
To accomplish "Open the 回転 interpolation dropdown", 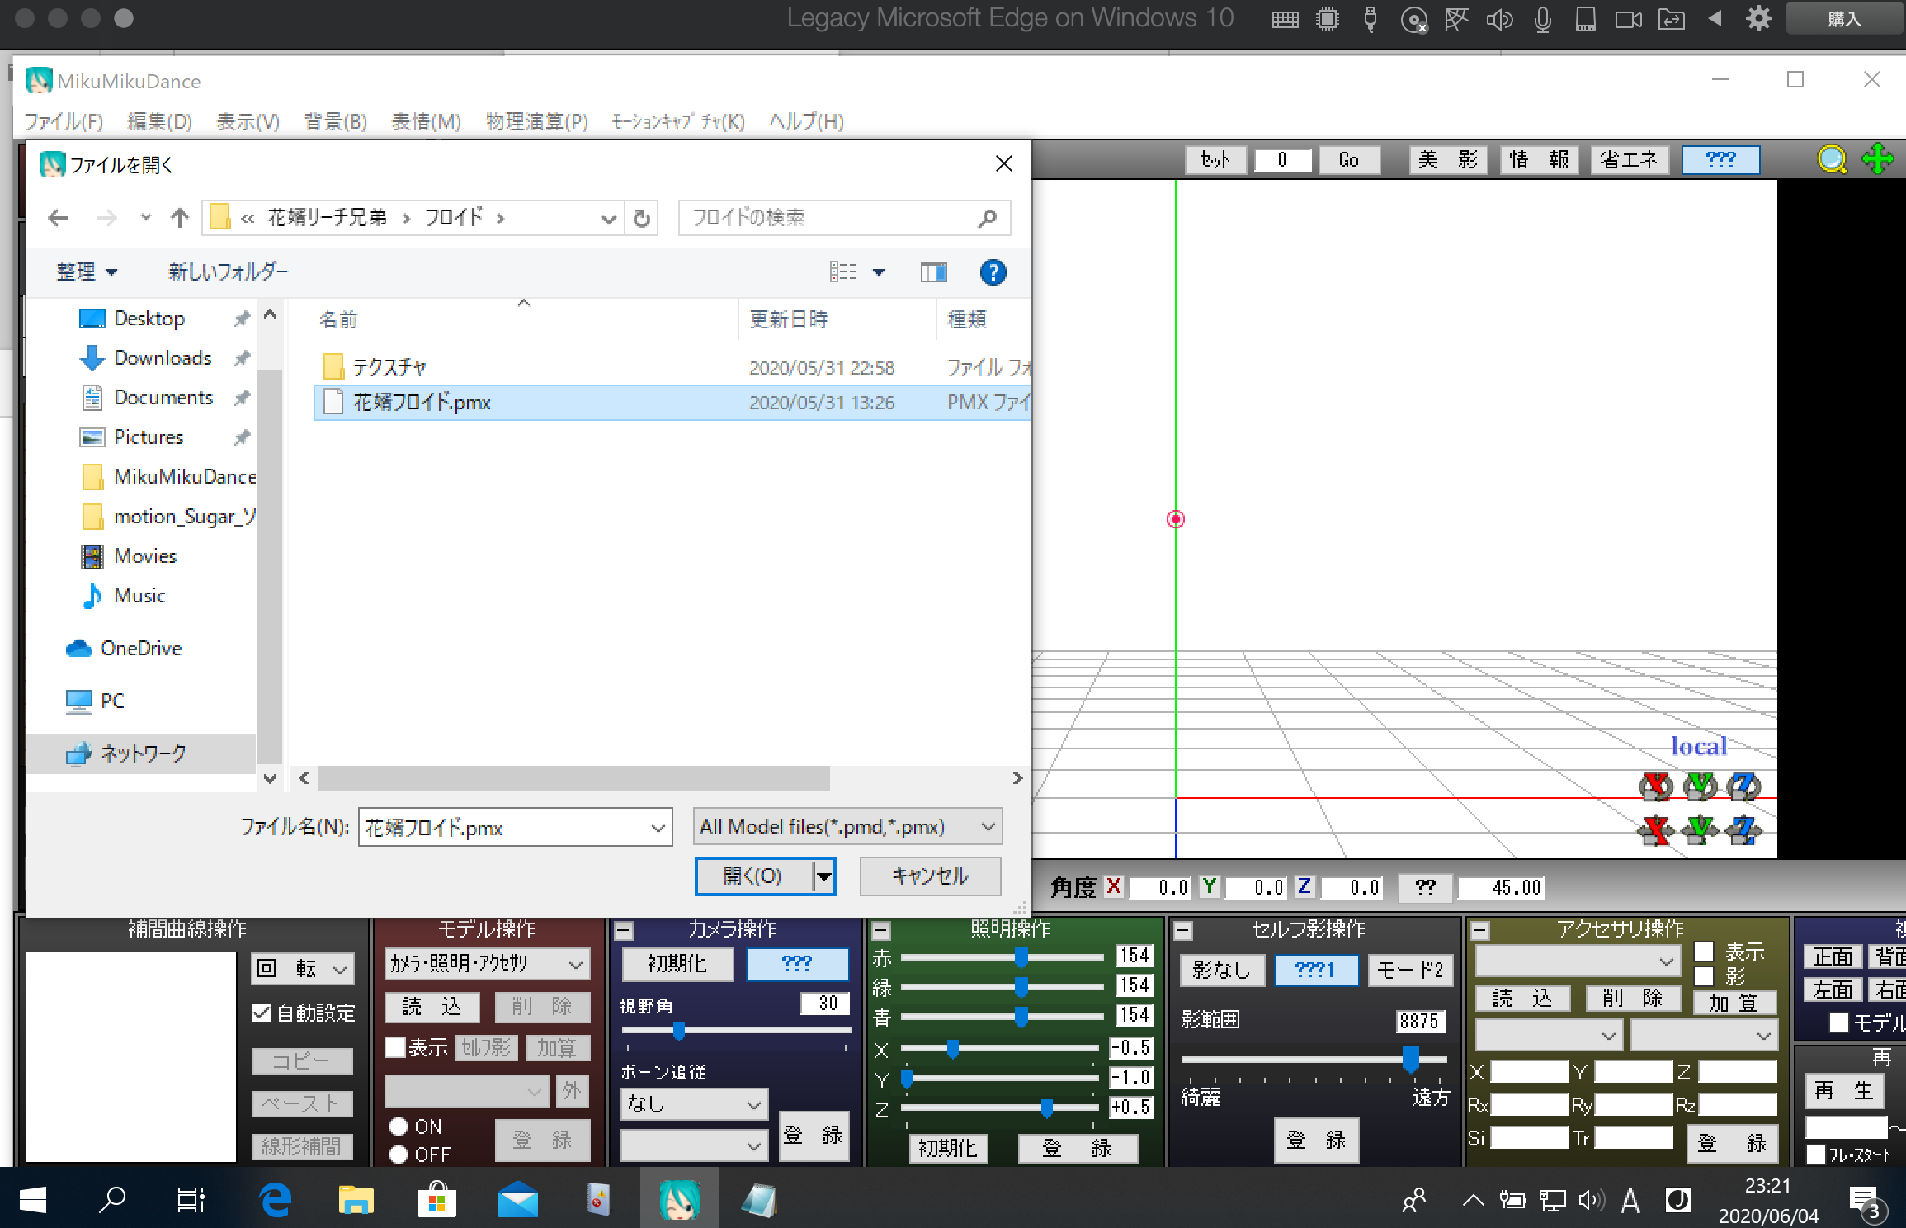I will tap(303, 968).
